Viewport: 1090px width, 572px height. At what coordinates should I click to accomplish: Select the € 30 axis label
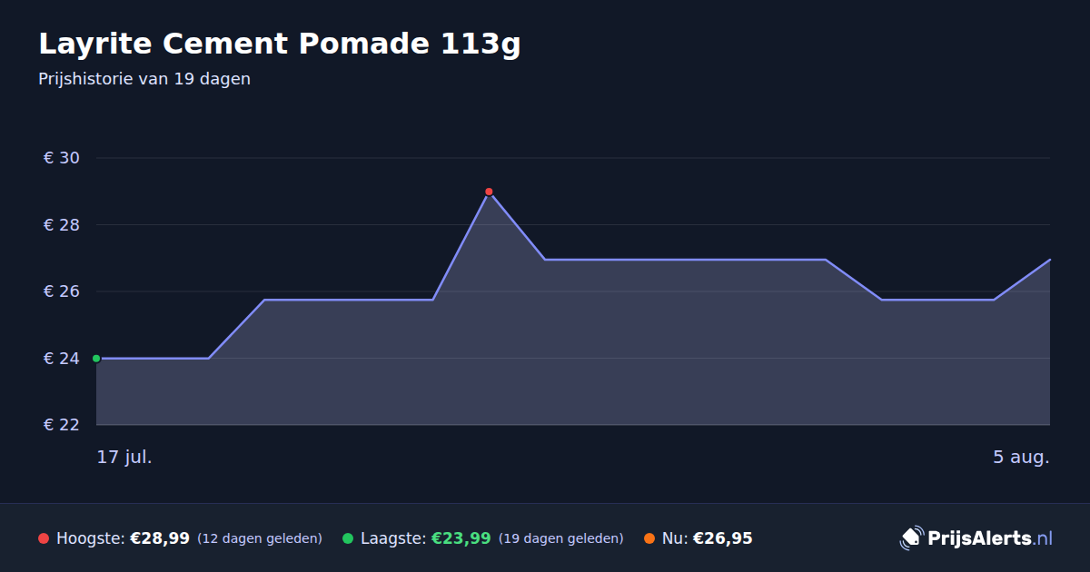tap(62, 158)
